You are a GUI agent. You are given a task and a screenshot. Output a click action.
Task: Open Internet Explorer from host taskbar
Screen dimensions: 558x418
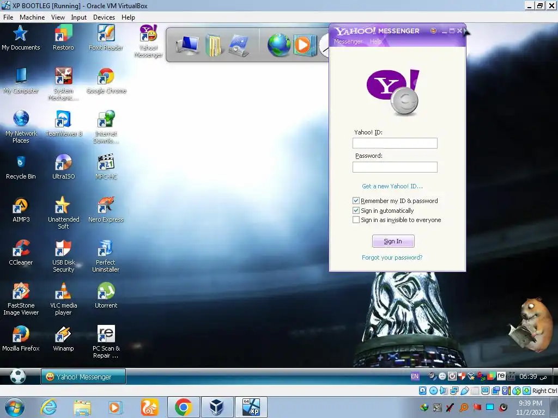[48, 407]
